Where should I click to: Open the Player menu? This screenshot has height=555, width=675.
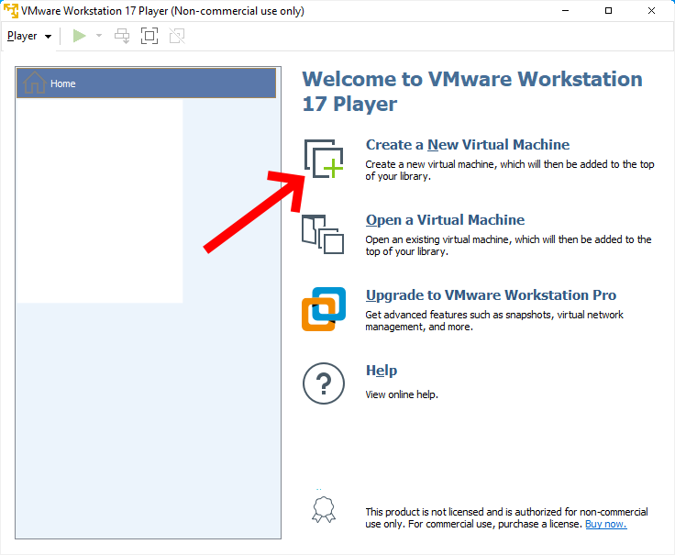coord(28,36)
